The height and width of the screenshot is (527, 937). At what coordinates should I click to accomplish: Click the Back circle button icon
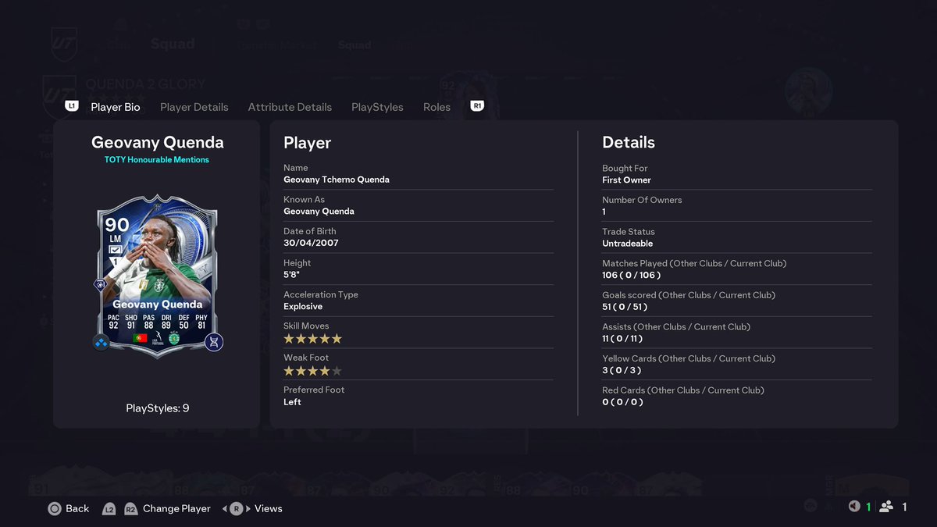55,508
